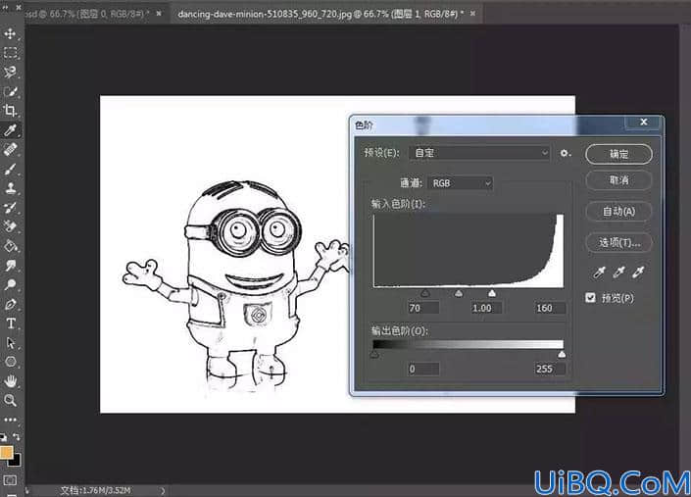Click the 确定 OK button
This screenshot has height=497, width=691.
[618, 154]
